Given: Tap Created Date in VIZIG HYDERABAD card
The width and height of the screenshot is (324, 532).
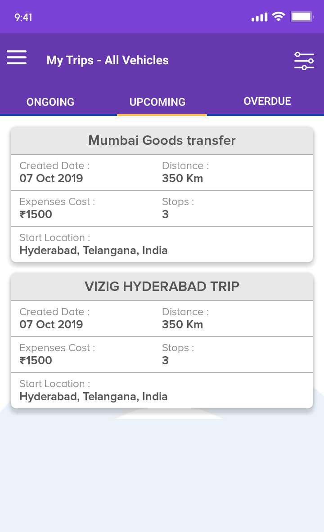Looking at the screenshot, I should pos(51,318).
